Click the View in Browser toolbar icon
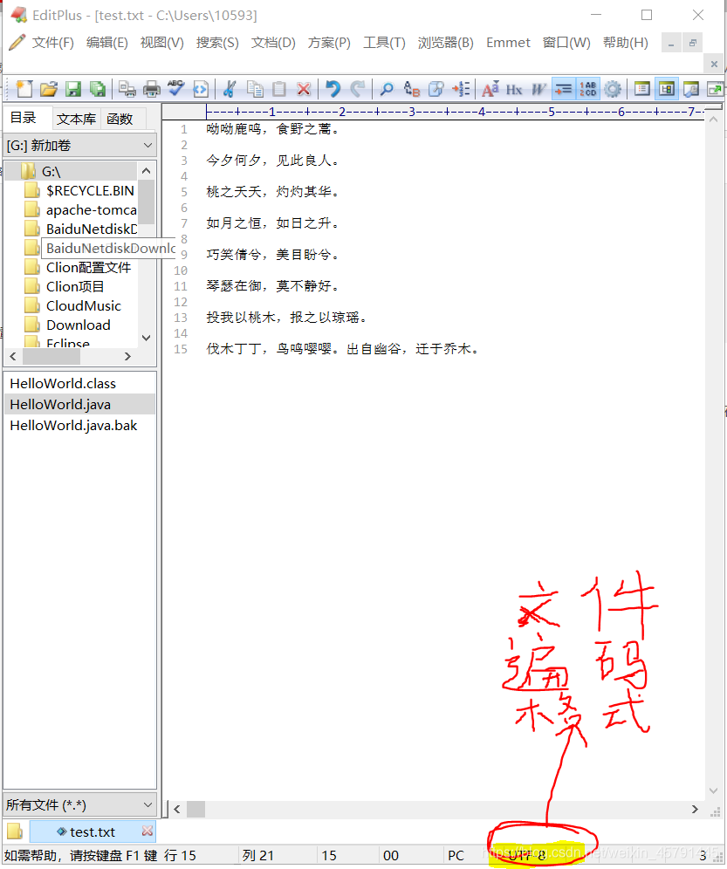Screen dimensions: 727x869 [200, 89]
